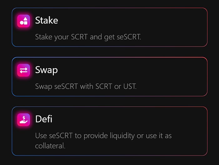This screenshot has height=165, width=219.
Task: Click the word 'collateral' in Defi card
Action: tap(50, 146)
